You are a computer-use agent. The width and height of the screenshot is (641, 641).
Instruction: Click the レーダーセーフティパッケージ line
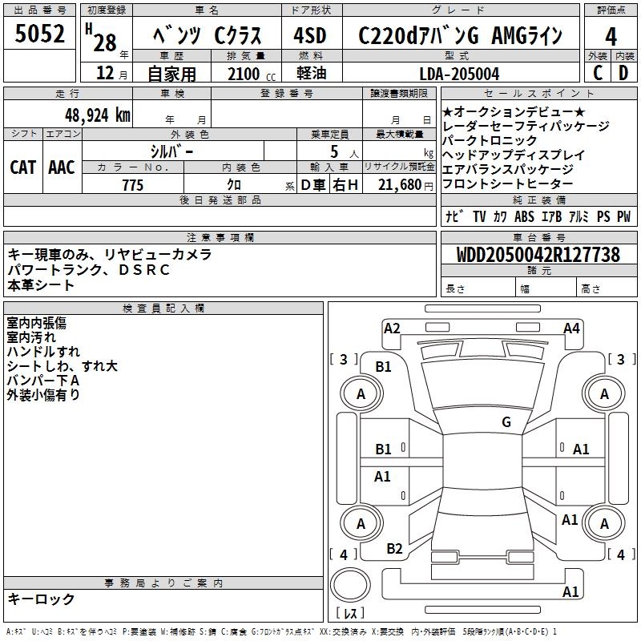tap(526, 126)
